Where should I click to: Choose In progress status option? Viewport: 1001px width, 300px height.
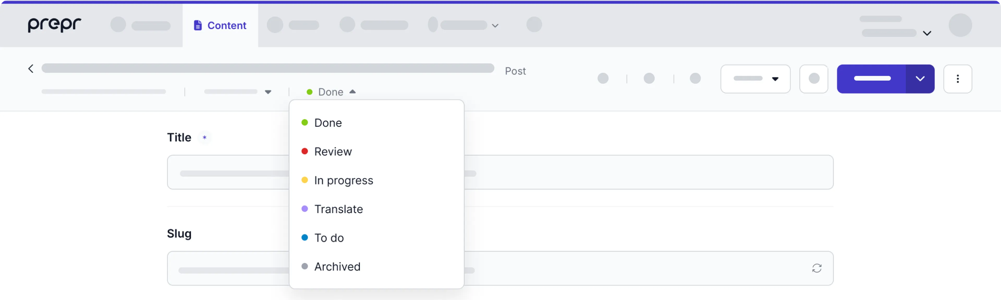pos(344,180)
